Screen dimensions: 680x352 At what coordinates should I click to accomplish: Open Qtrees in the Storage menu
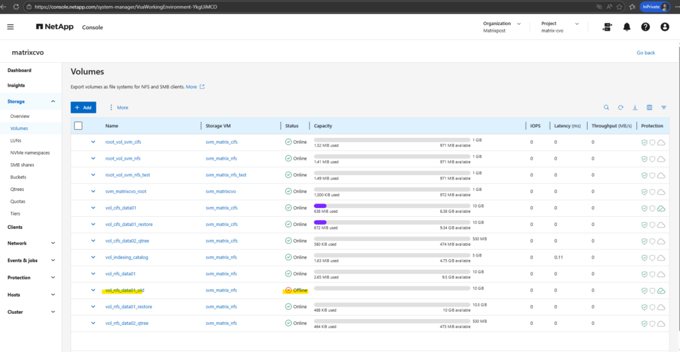point(19,190)
